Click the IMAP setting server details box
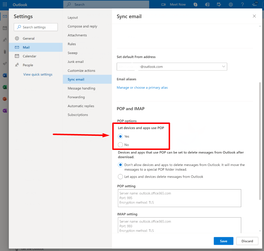The width and height of the screenshot is (264, 251). point(179,225)
